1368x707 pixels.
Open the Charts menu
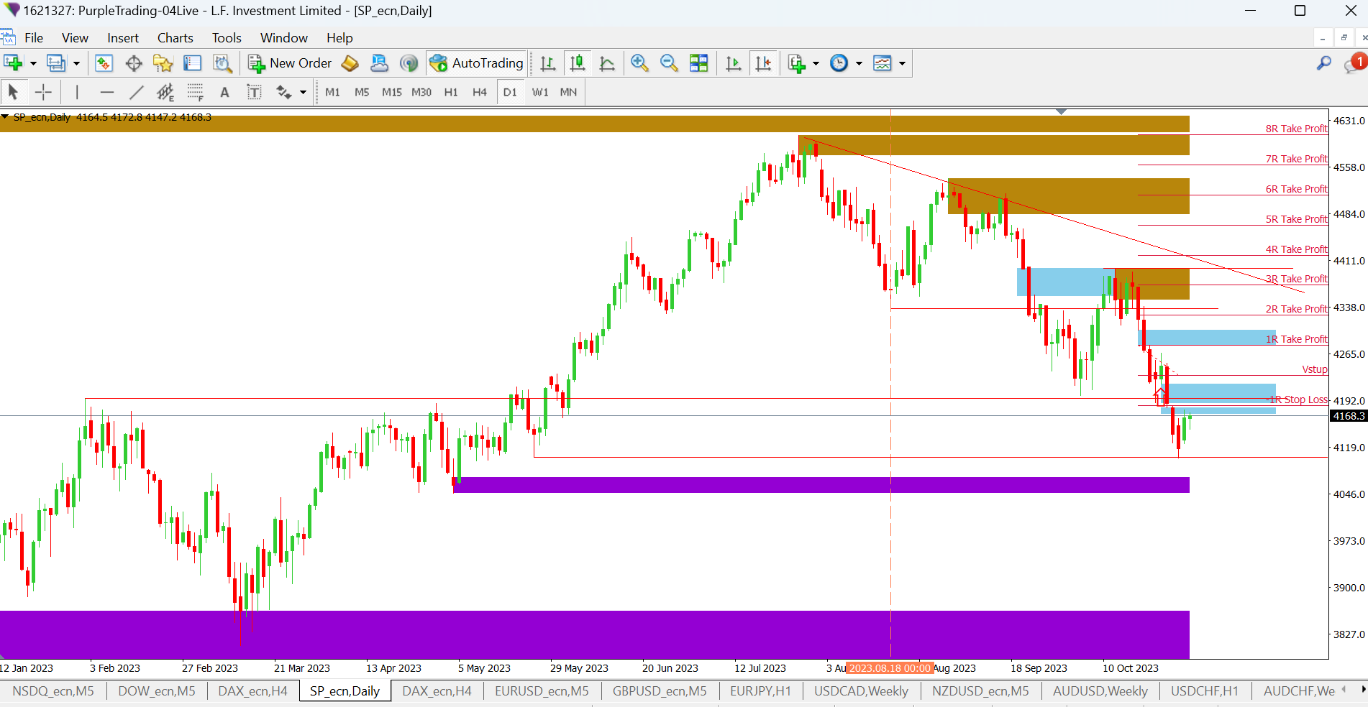(x=175, y=38)
